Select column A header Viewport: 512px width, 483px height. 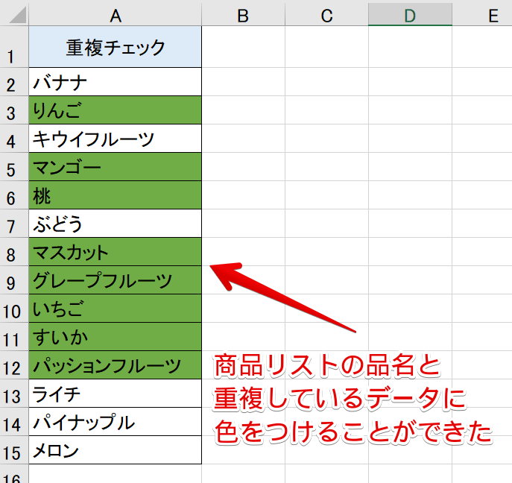[116, 13]
